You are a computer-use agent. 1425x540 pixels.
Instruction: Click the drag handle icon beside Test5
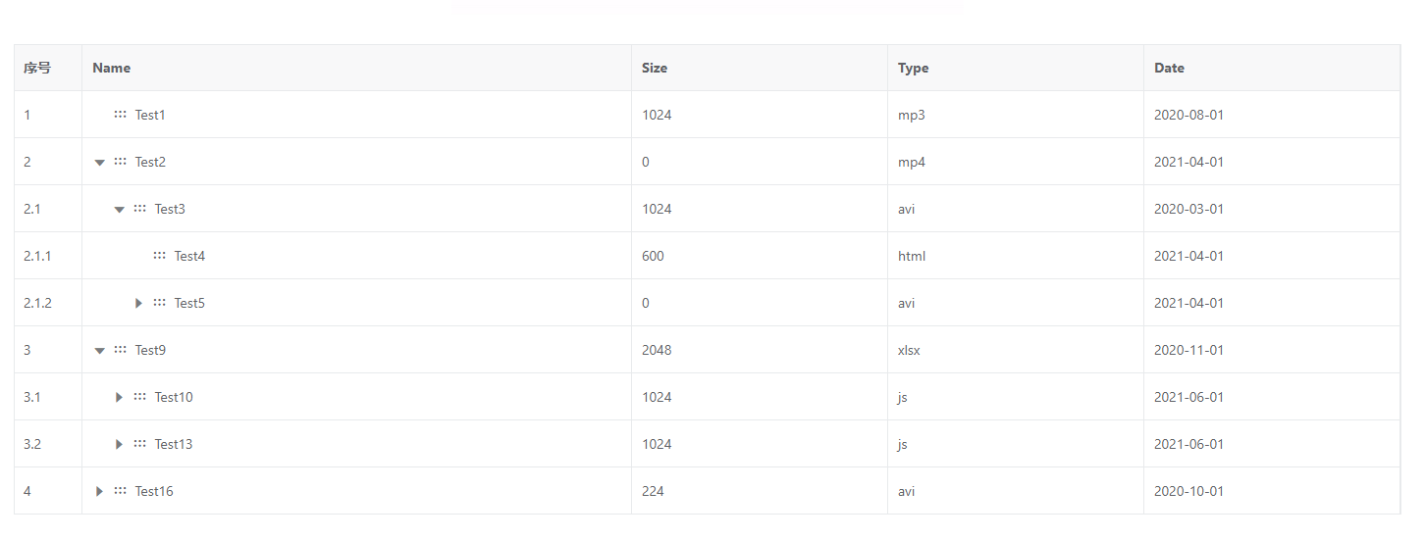(159, 303)
